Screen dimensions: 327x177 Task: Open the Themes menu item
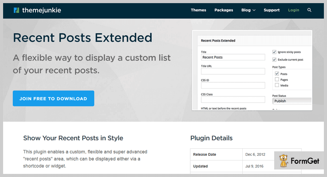tap(198, 10)
